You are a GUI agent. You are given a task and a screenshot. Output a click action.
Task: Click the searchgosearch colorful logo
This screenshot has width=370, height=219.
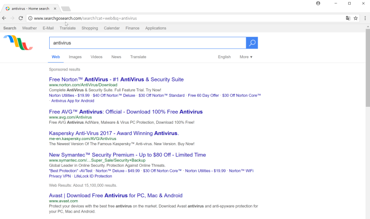[18, 43]
